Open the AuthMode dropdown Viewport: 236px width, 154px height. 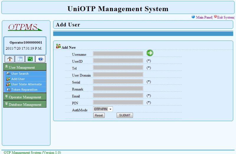tap(103, 109)
